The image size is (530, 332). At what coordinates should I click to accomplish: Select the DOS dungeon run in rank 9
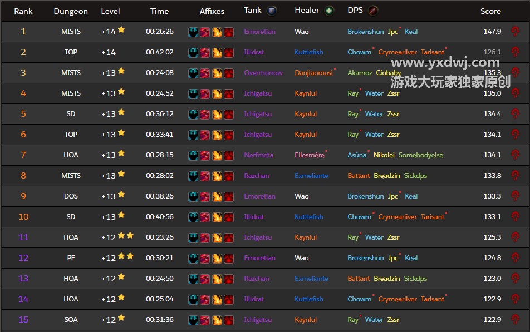(x=71, y=196)
